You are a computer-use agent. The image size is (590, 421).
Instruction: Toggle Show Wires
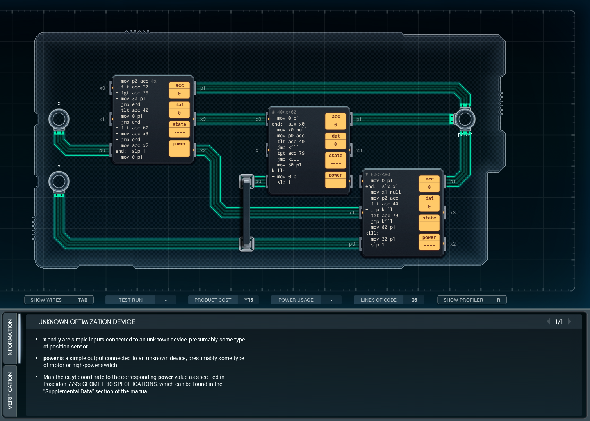point(59,300)
